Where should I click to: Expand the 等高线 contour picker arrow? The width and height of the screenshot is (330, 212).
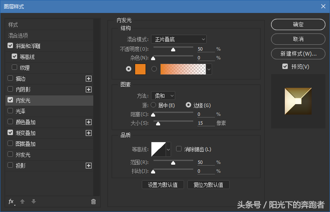[169, 150]
